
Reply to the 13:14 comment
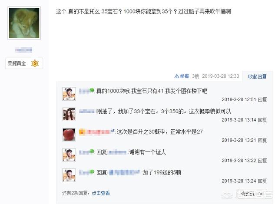[x=262, y=120]
